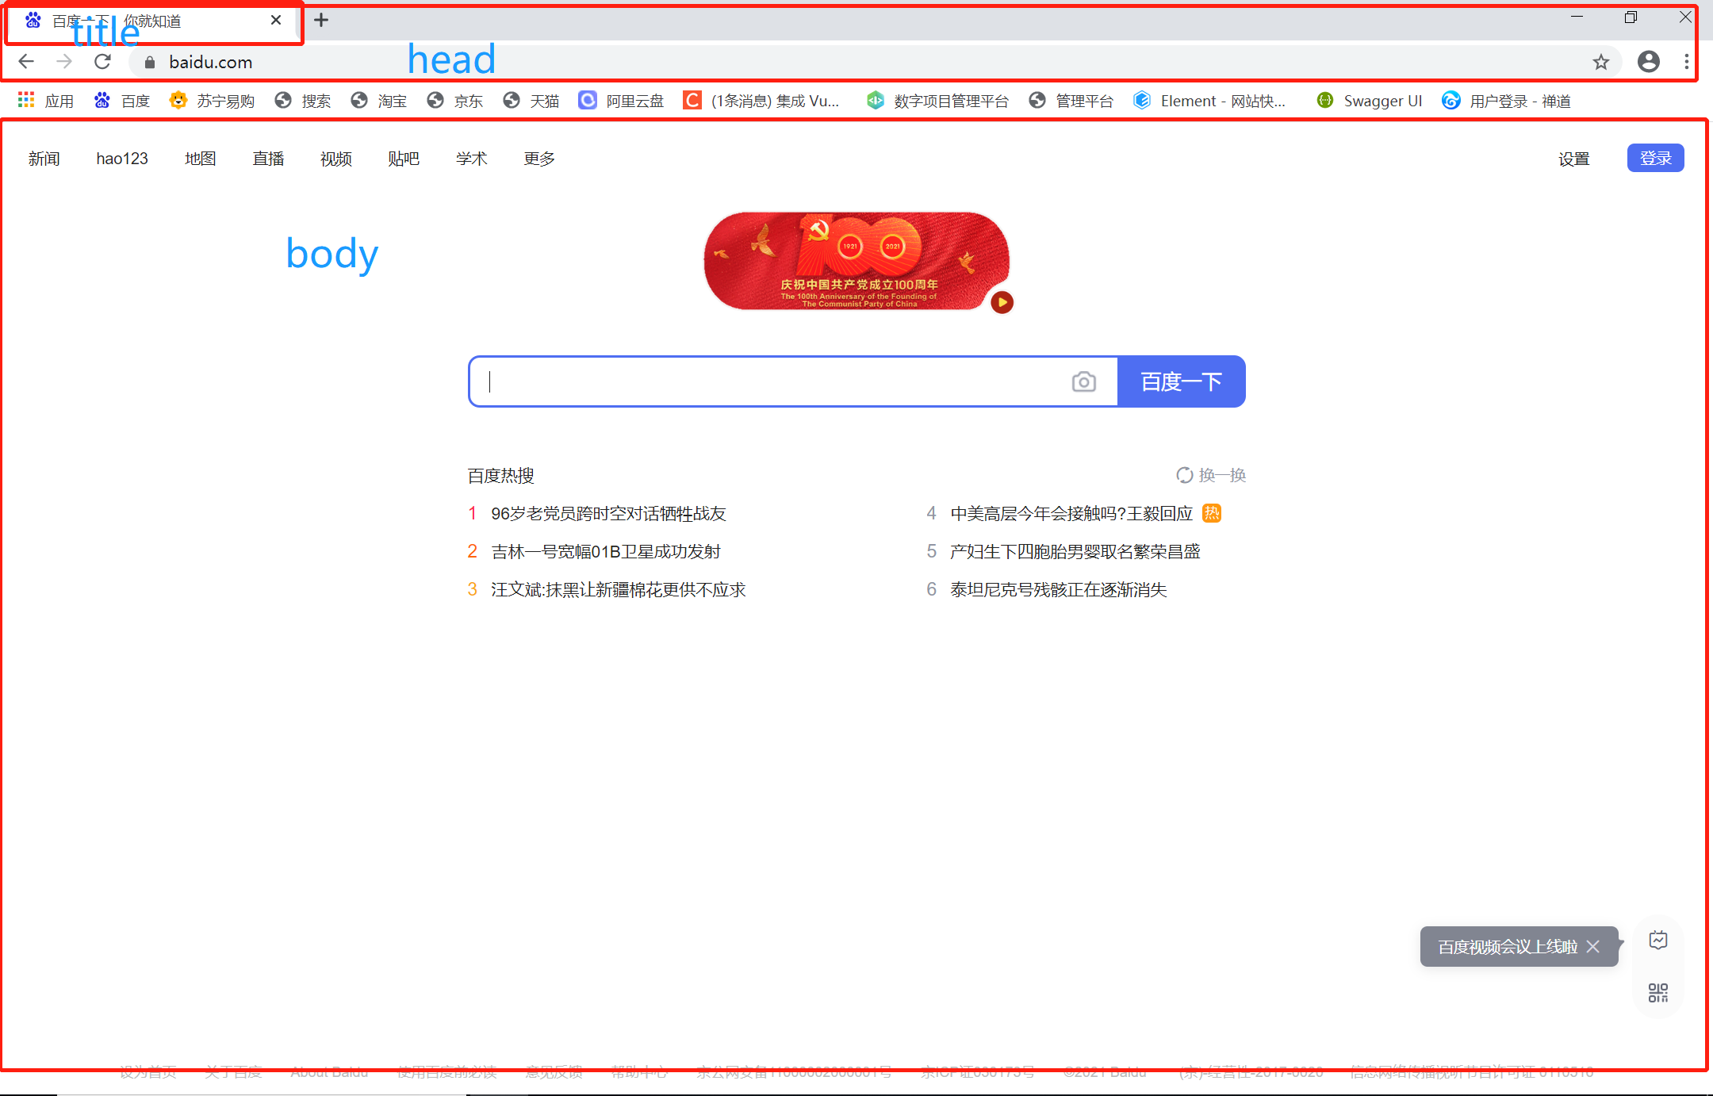Click the 百度一下 search button

[1181, 382]
